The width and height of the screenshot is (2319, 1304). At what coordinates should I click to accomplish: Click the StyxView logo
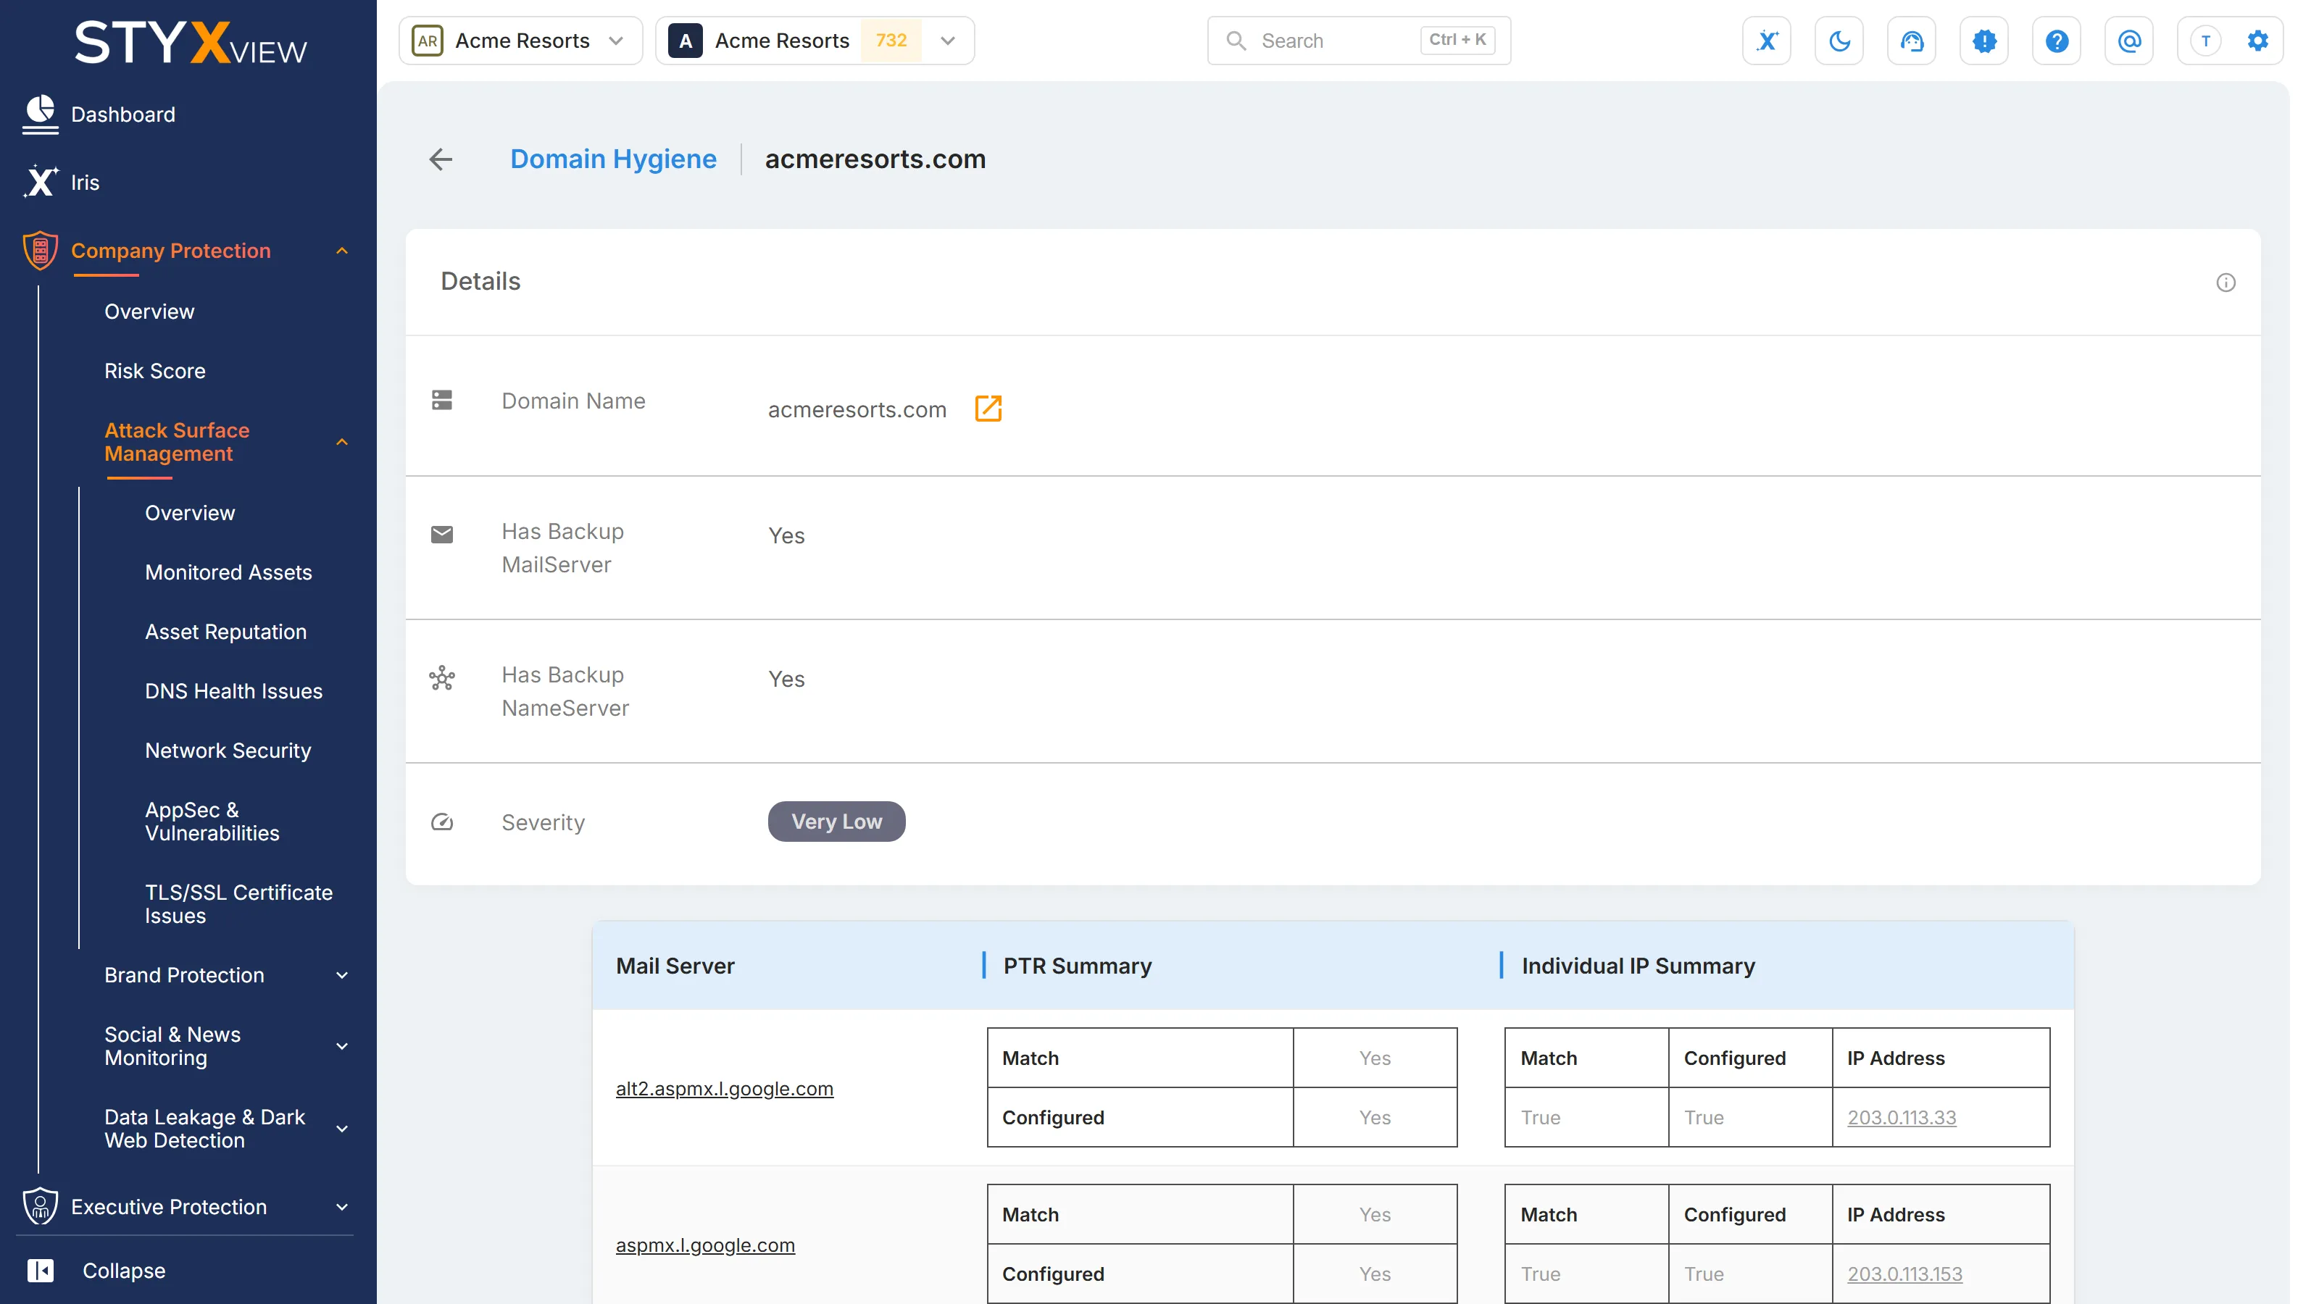pyautogui.click(x=190, y=42)
